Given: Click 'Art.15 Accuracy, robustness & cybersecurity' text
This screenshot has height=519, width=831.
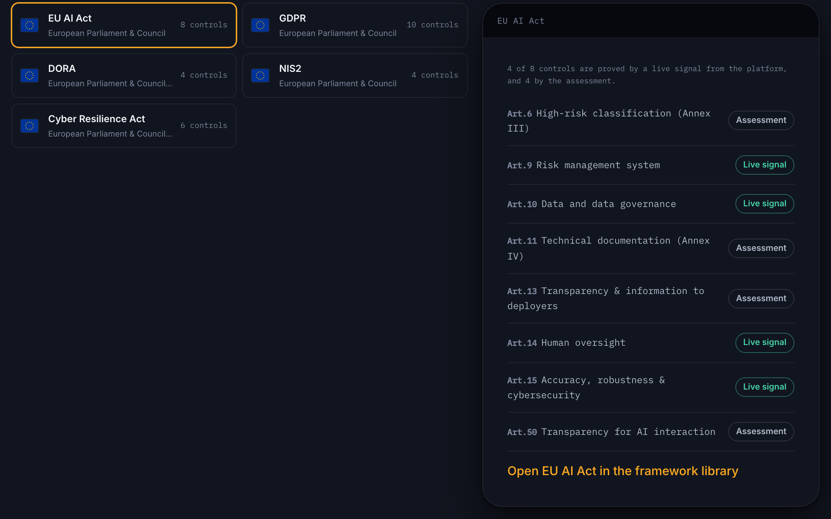Looking at the screenshot, I should pyautogui.click(x=586, y=387).
